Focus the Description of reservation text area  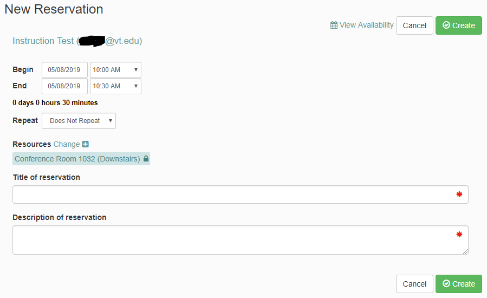[x=233, y=240]
